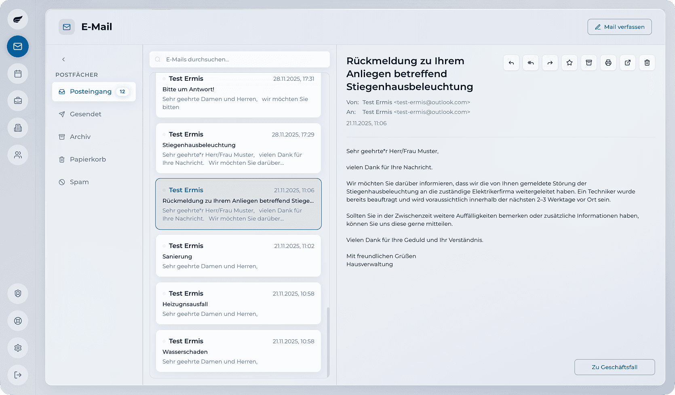Click the Zu Geschäftsfall button
Screen dimensions: 675x395
[x=614, y=367]
